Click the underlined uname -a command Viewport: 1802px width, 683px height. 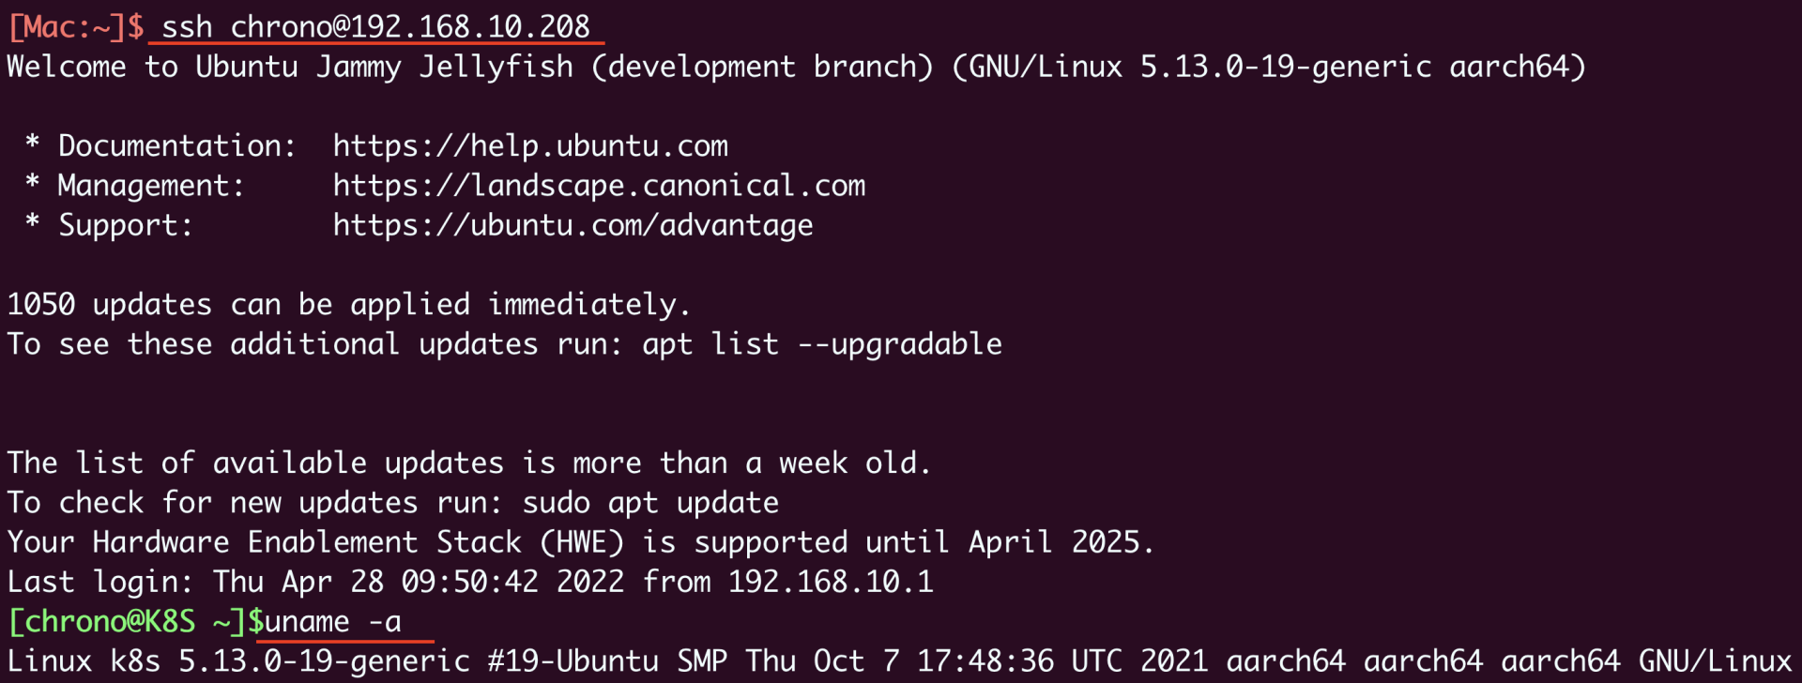(x=333, y=621)
